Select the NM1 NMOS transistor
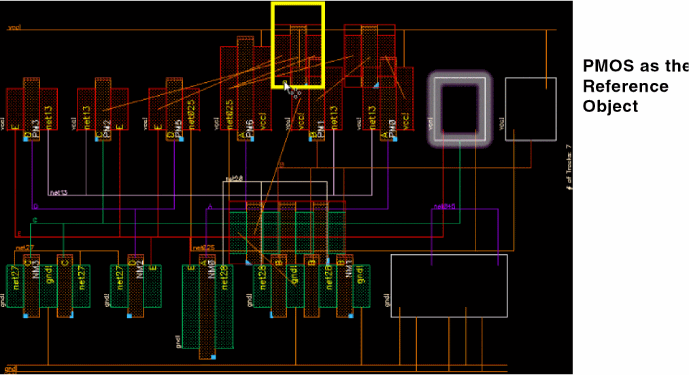The width and height of the screenshot is (689, 375). pyautogui.click(x=346, y=285)
